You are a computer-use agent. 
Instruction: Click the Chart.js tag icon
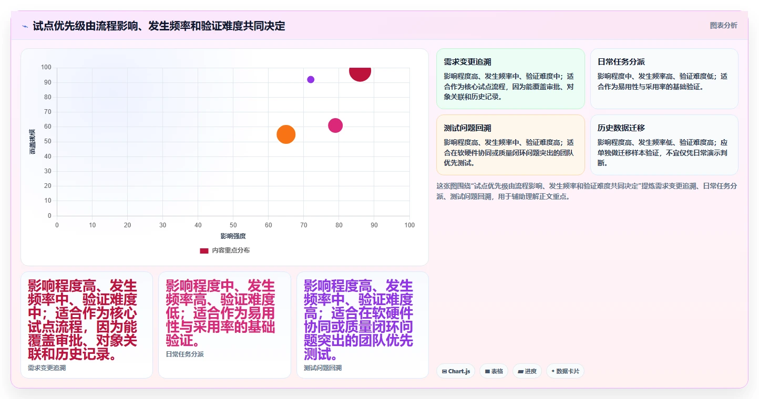(444, 371)
